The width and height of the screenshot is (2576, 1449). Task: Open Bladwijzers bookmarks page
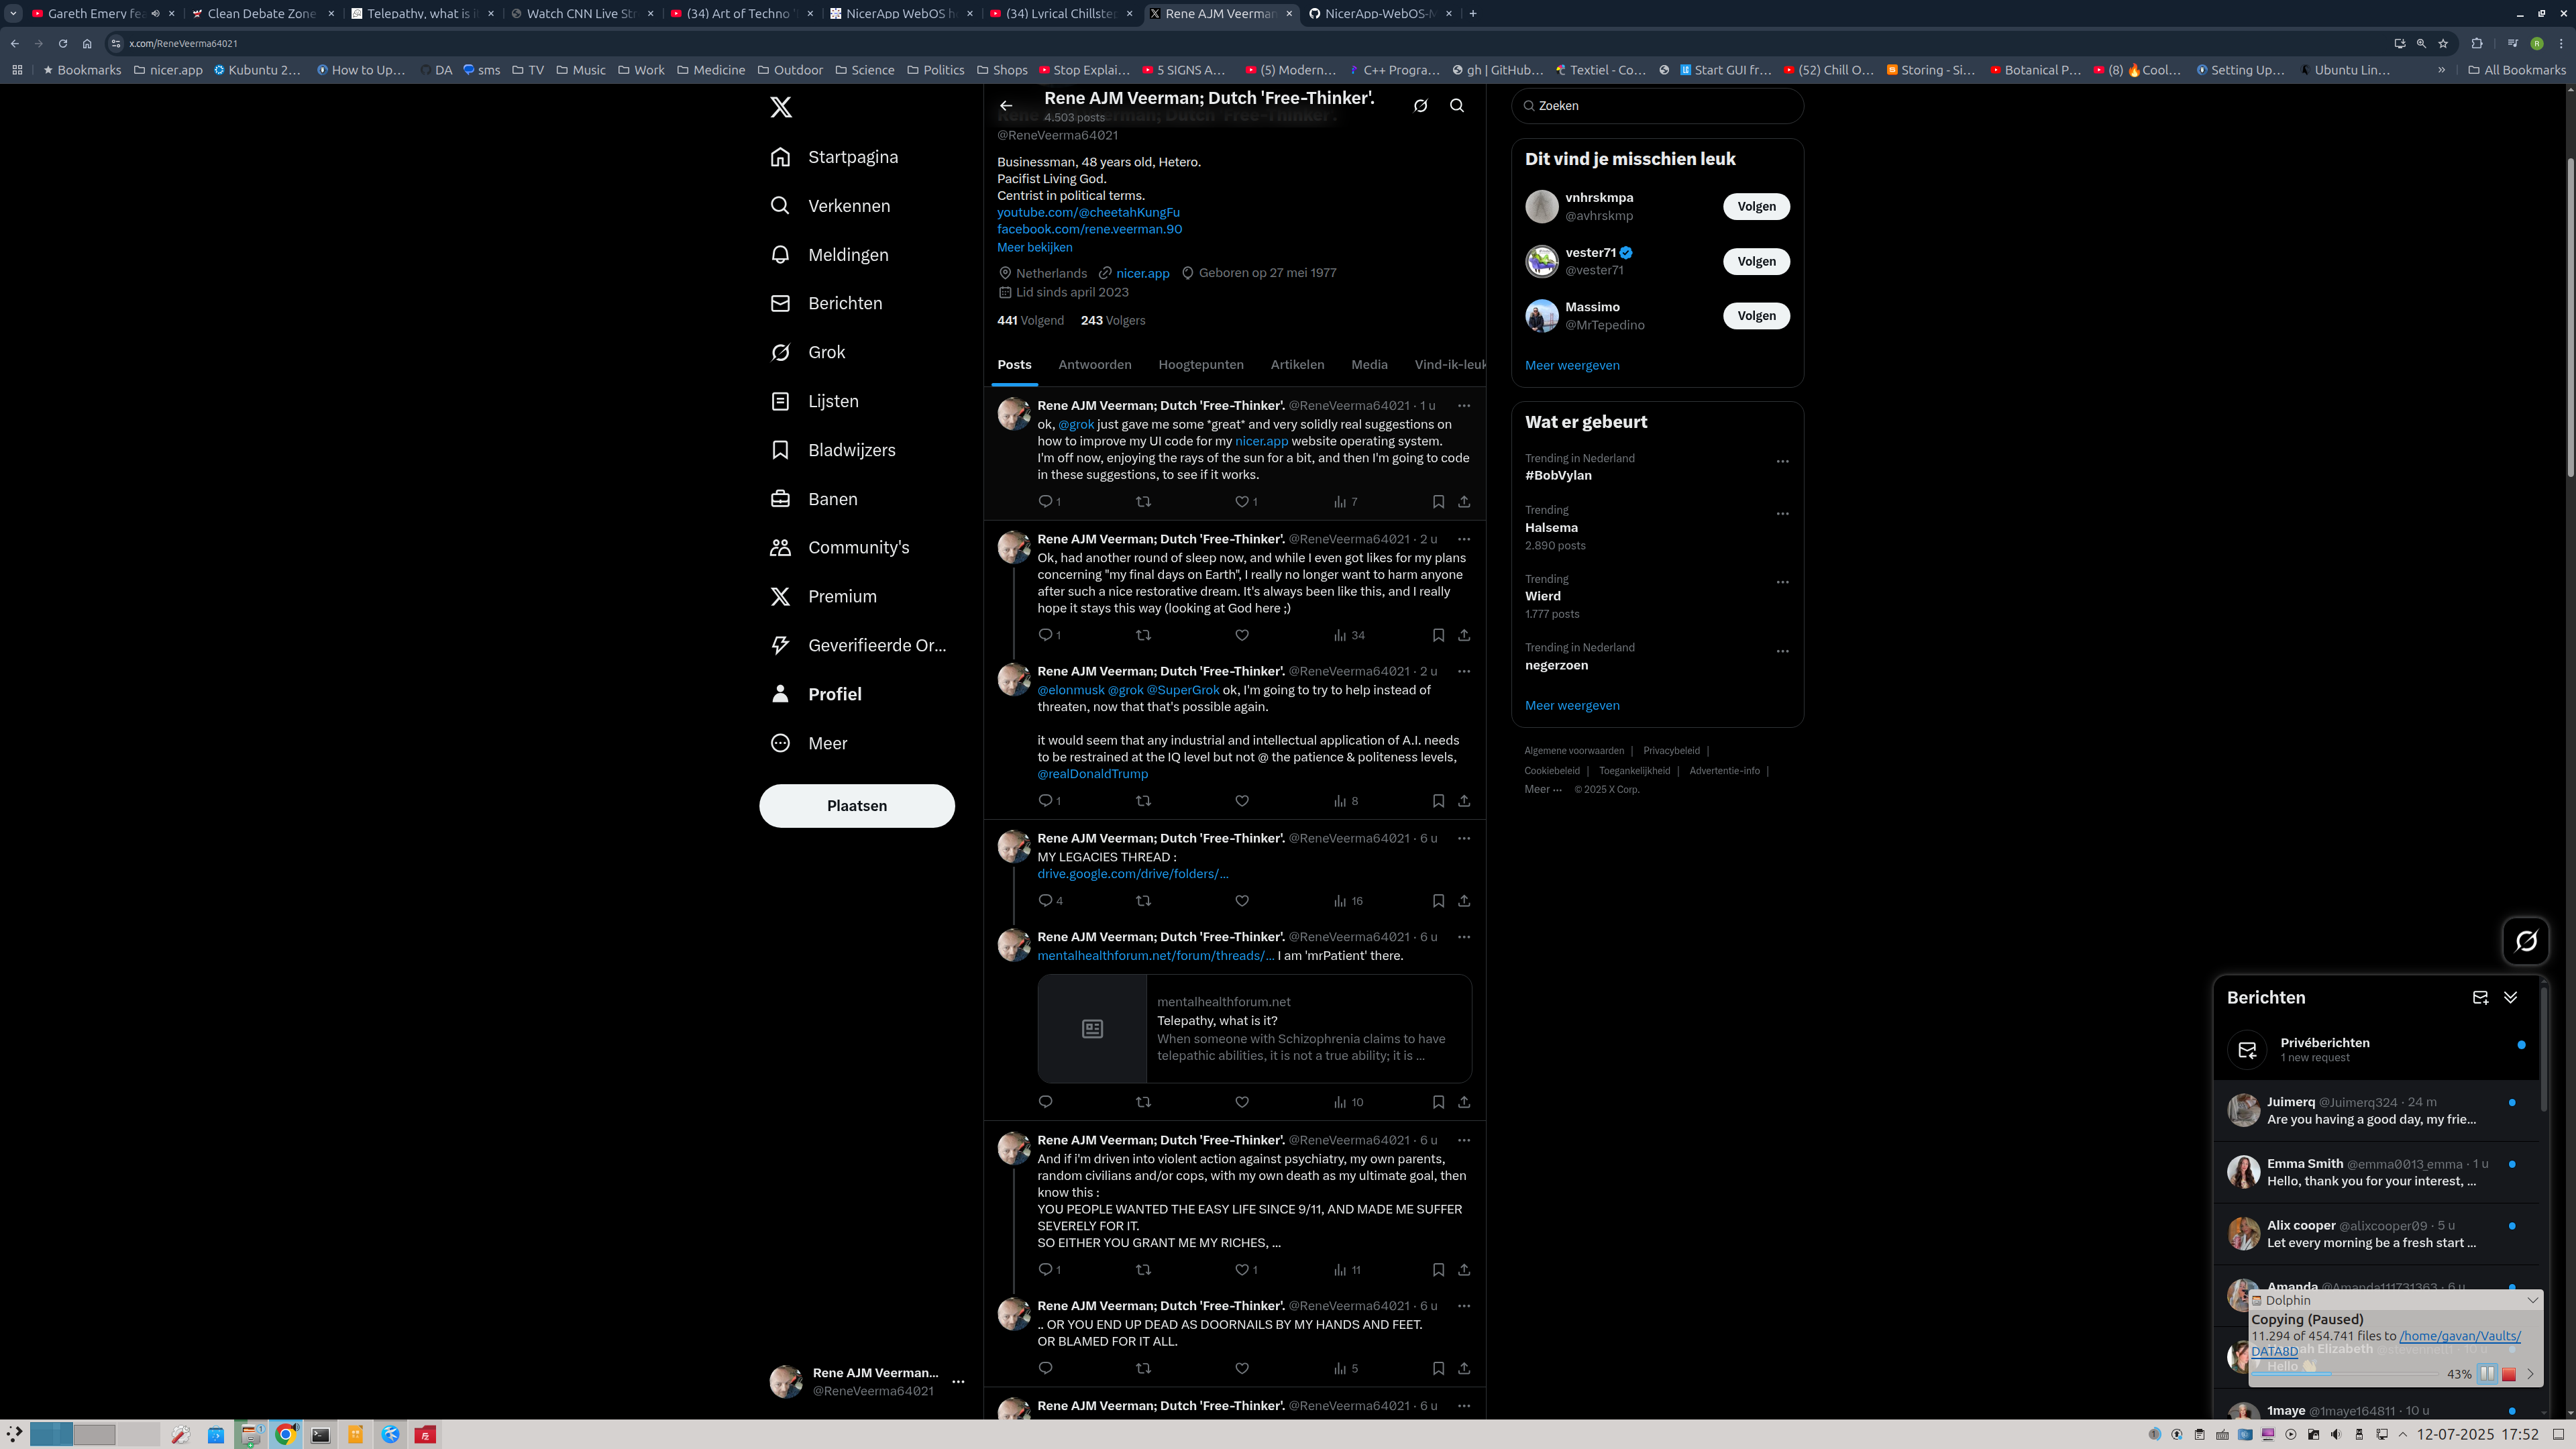coord(833,450)
